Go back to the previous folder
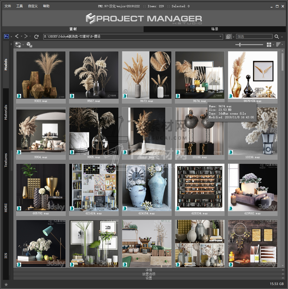The image size is (288, 289). coord(17,36)
